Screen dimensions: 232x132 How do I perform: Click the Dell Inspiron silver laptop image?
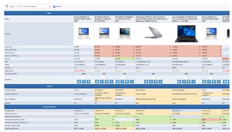click(153, 32)
